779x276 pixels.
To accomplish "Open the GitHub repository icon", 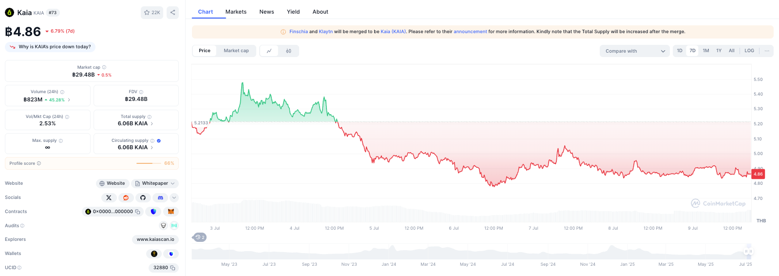I will [143, 197].
